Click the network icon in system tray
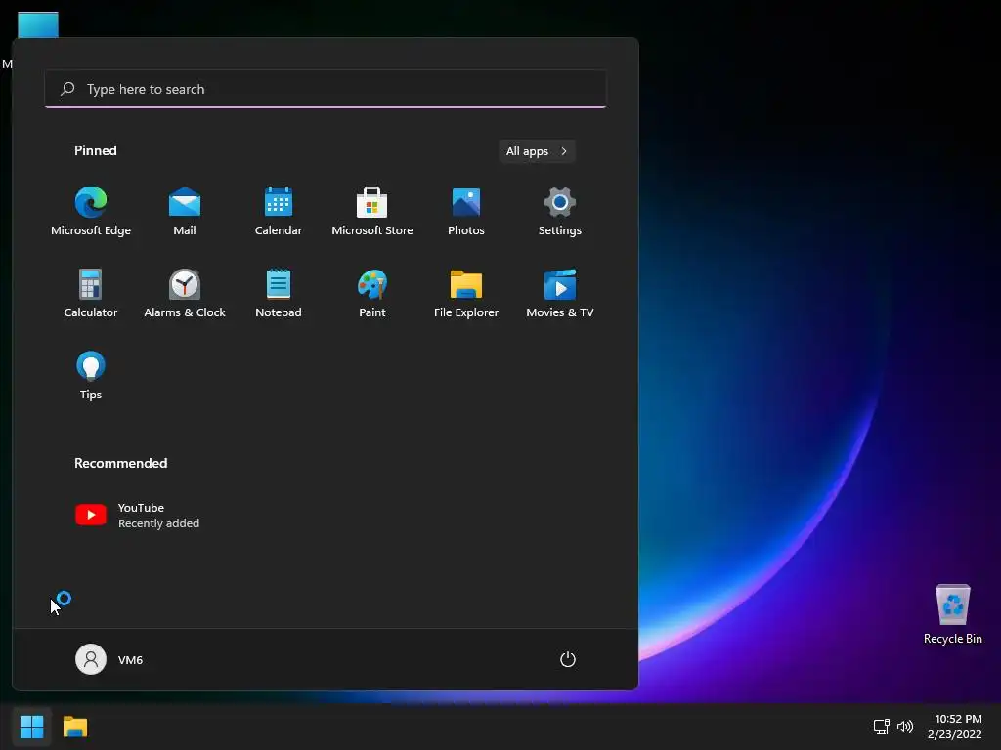 (882, 727)
